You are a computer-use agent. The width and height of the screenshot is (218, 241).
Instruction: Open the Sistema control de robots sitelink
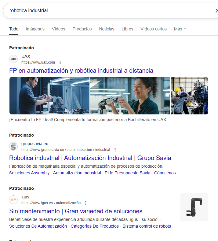(x=147, y=226)
